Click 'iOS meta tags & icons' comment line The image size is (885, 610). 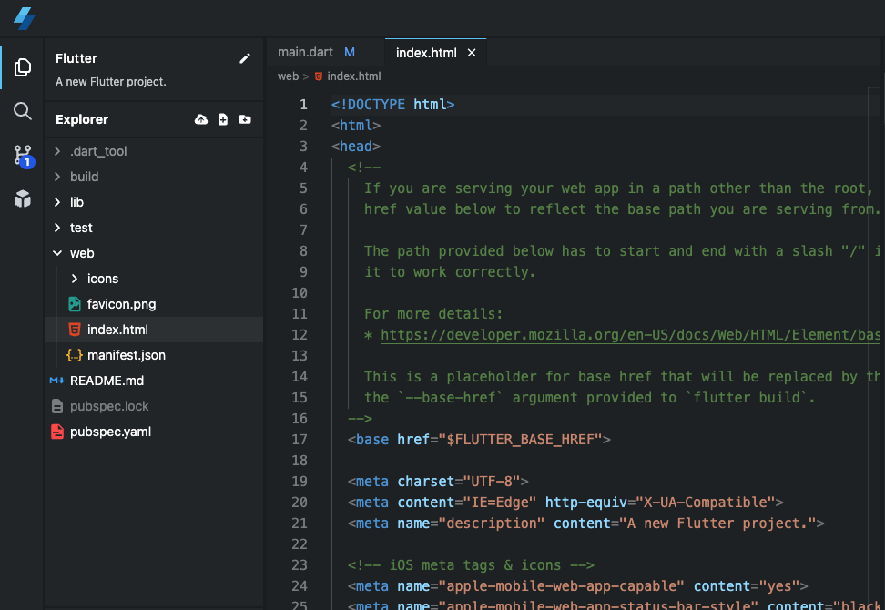click(471, 565)
